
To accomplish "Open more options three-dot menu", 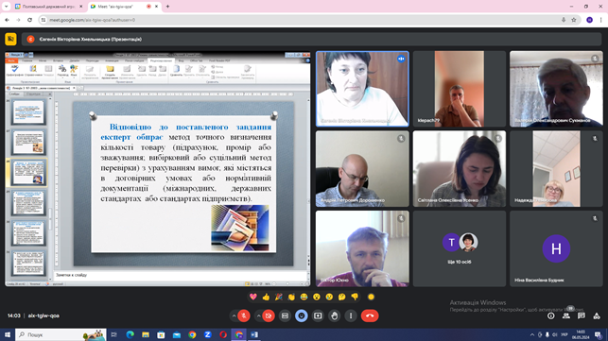I will (x=351, y=315).
